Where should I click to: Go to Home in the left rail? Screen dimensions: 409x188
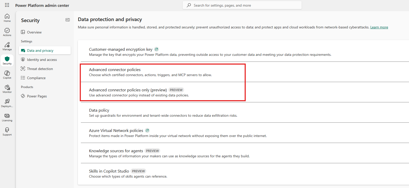pos(7,18)
